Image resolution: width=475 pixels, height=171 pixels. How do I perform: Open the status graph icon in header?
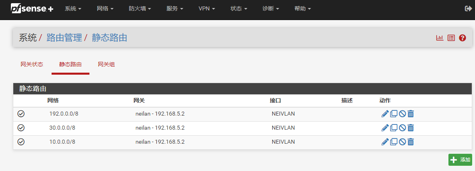click(x=440, y=38)
